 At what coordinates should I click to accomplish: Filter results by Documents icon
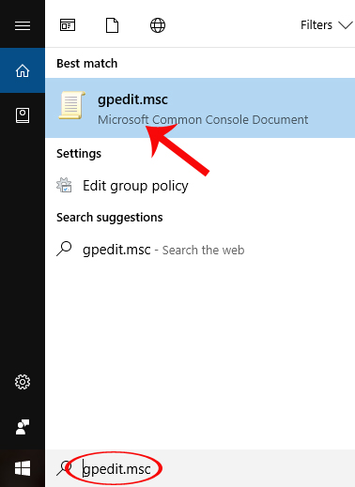[112, 25]
